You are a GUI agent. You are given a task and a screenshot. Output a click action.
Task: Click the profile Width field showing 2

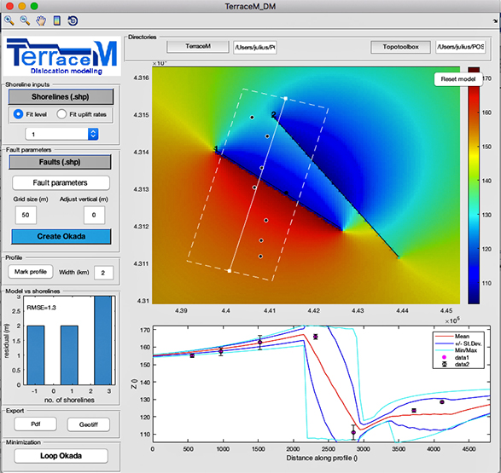tap(103, 273)
